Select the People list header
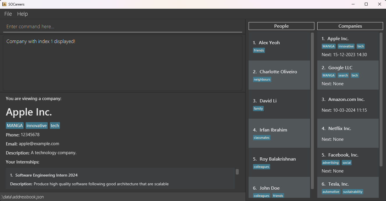Screen dimensions: 386x201 tap(281, 26)
